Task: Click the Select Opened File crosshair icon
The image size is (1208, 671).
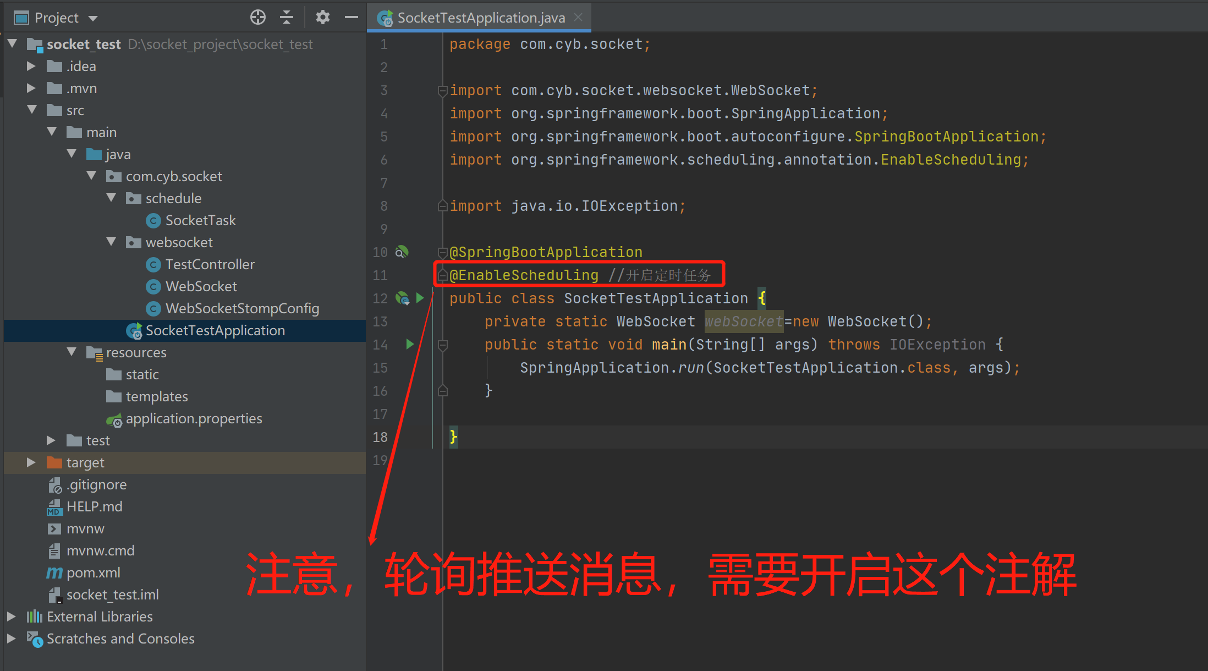Action: [257, 17]
